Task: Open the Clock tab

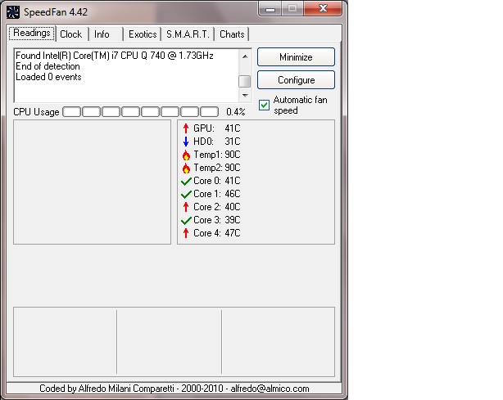Action: (71, 34)
